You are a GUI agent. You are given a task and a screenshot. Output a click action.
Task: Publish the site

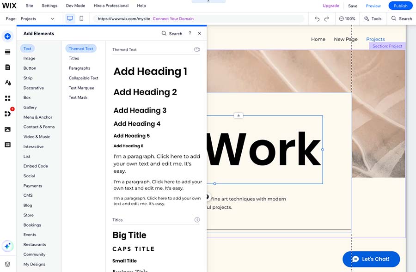400,6
